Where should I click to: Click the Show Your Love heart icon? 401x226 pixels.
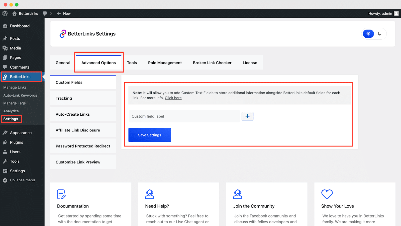pyautogui.click(x=326, y=194)
